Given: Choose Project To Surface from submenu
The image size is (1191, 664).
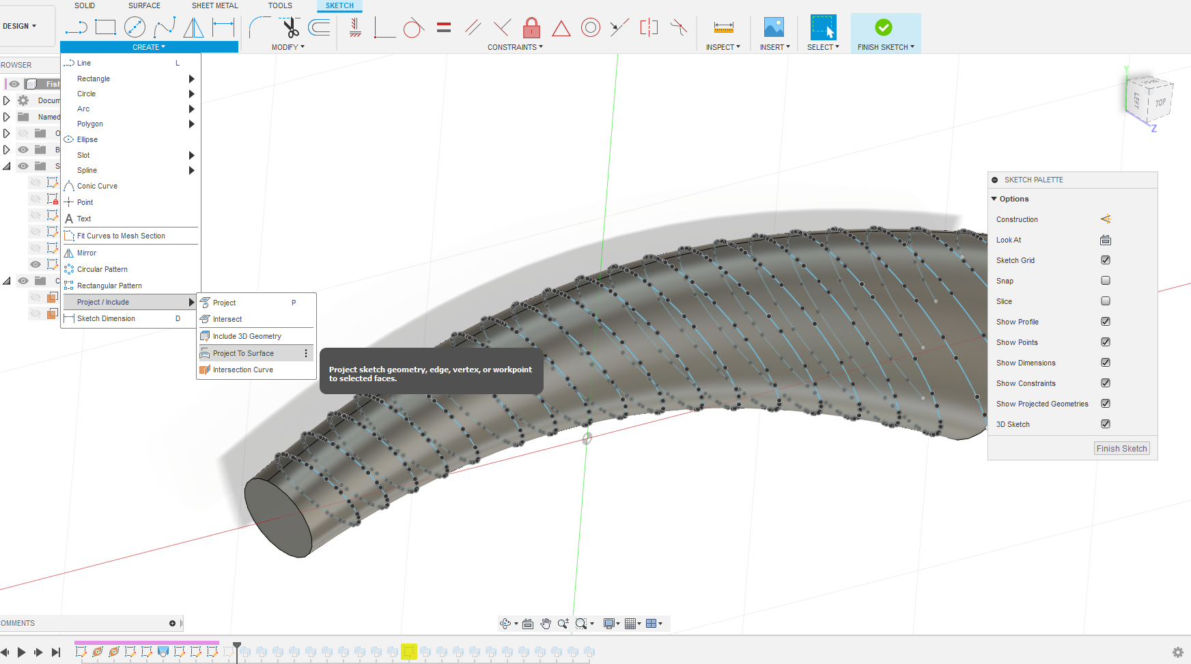Looking at the screenshot, I should 255,353.
